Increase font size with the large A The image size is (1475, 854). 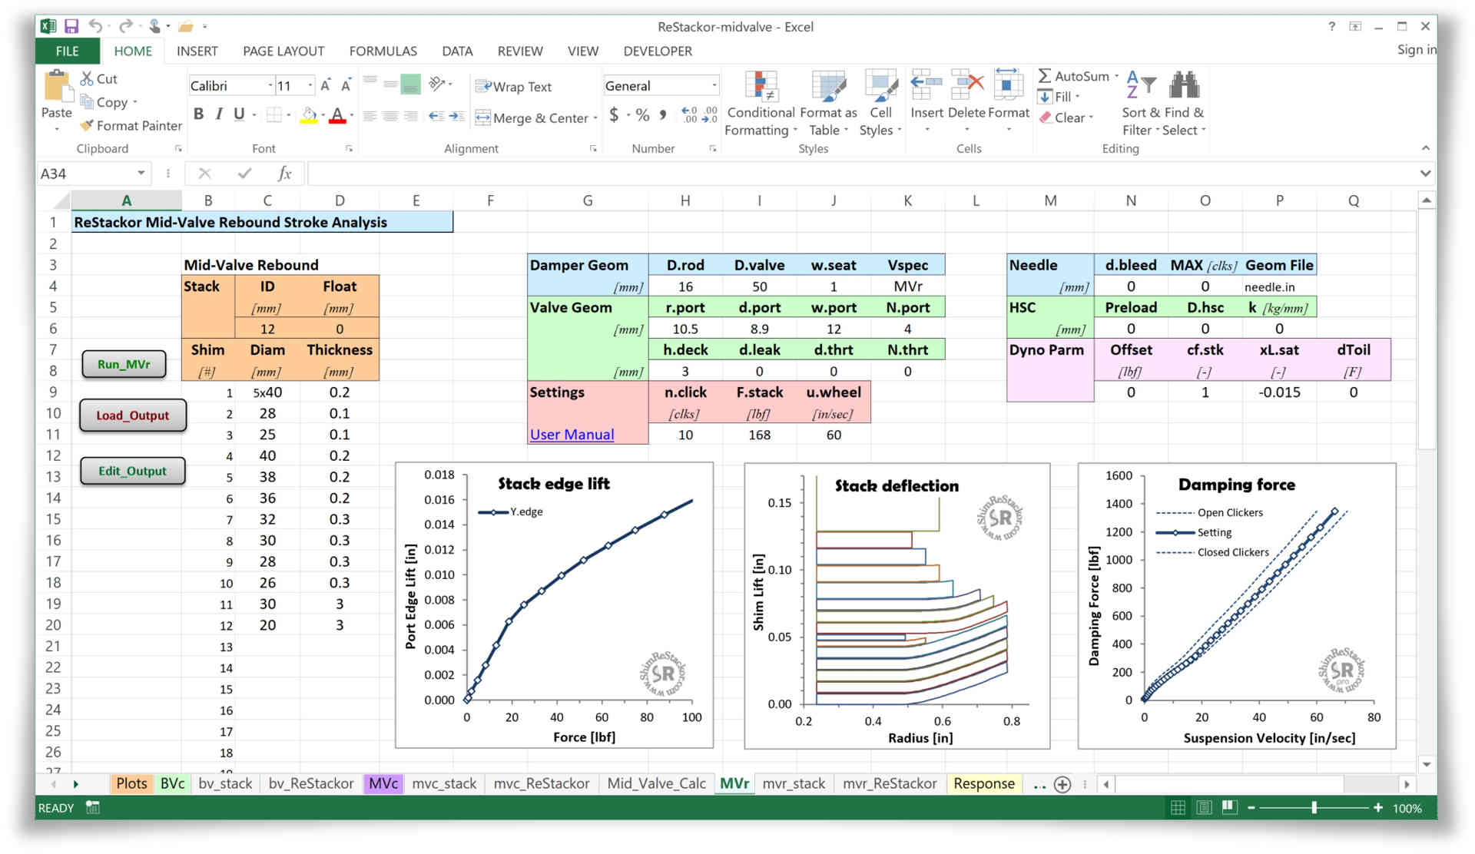(326, 85)
